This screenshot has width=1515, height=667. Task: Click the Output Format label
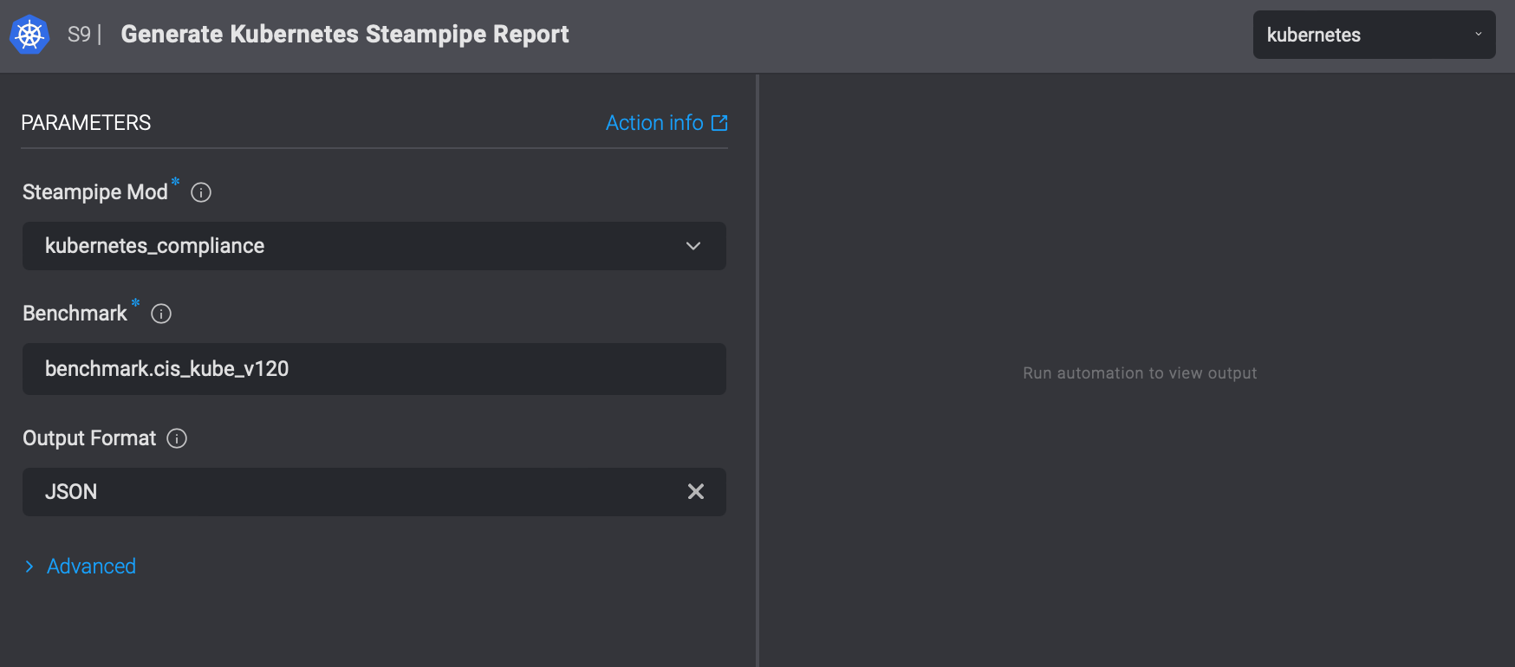click(x=89, y=438)
